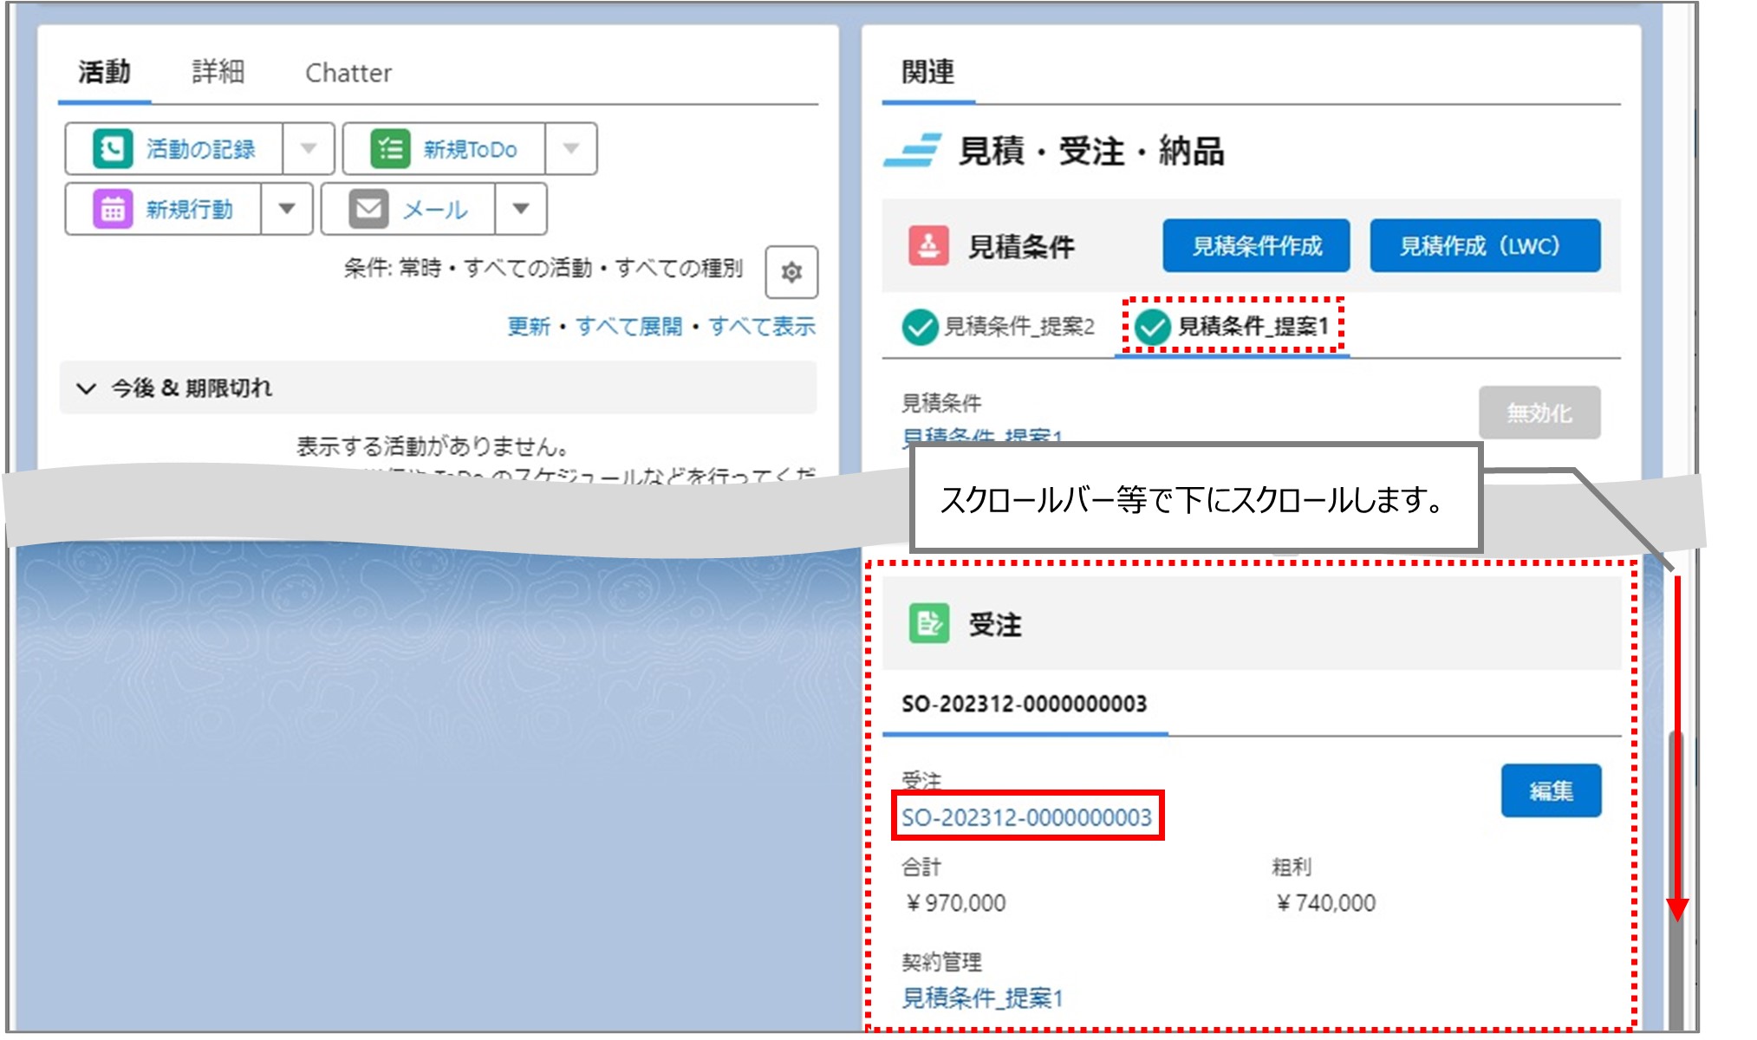Screen dimensions: 1757x1040
Task: Open dropdown next to 活動の記録
Action: (x=309, y=149)
